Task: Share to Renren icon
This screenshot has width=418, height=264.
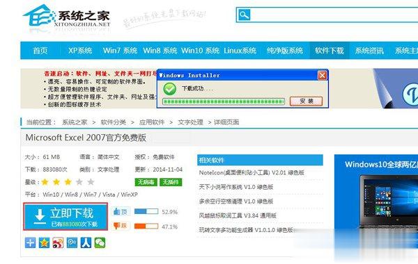Action: 86,242
